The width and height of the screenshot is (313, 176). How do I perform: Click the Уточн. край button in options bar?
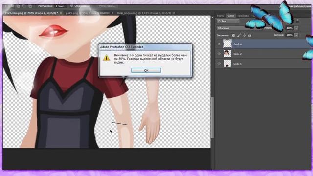click(x=108, y=6)
